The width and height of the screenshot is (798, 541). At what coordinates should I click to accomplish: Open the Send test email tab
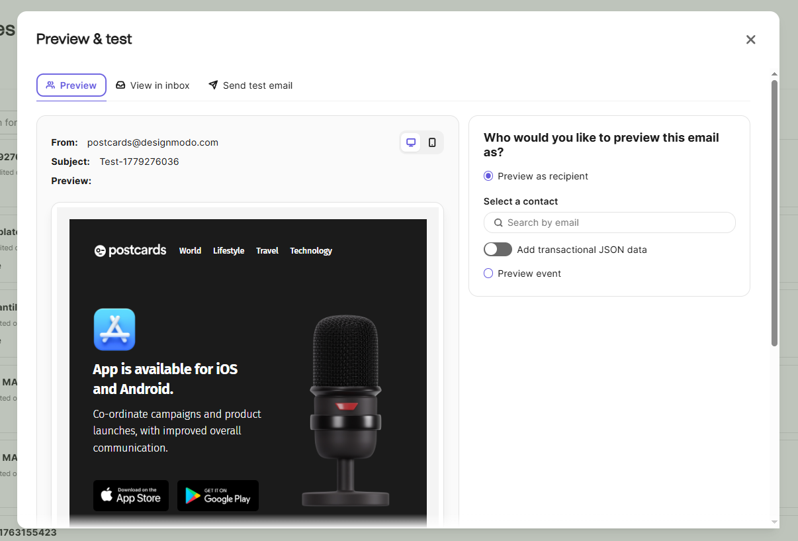pyautogui.click(x=251, y=85)
